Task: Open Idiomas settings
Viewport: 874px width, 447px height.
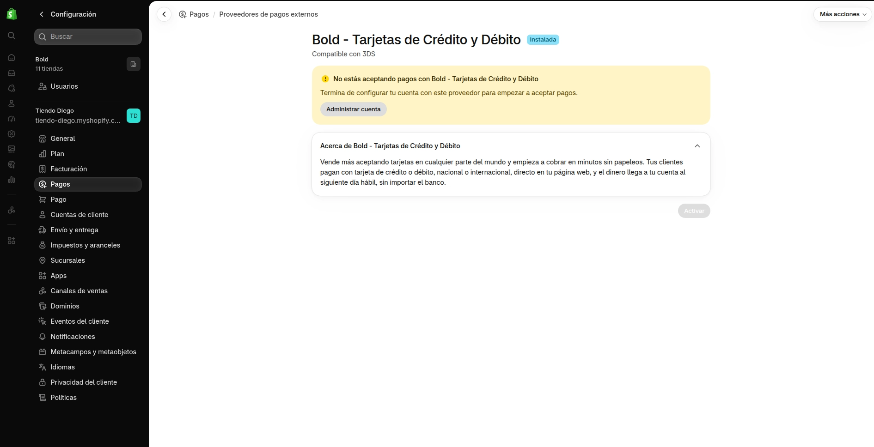Action: coord(88,367)
